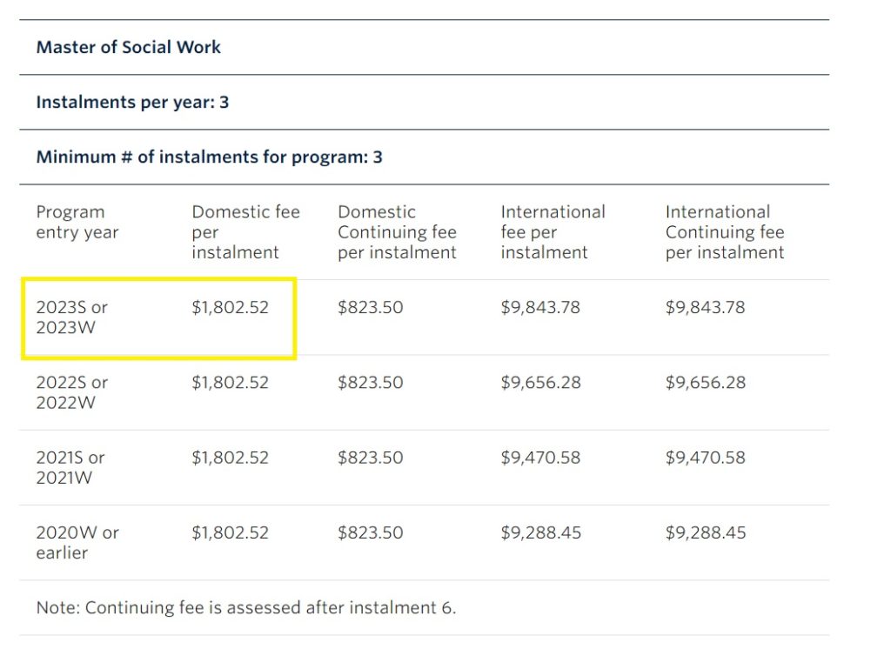
Task: Select the 2020W or earlier row label
Action: tap(77, 542)
